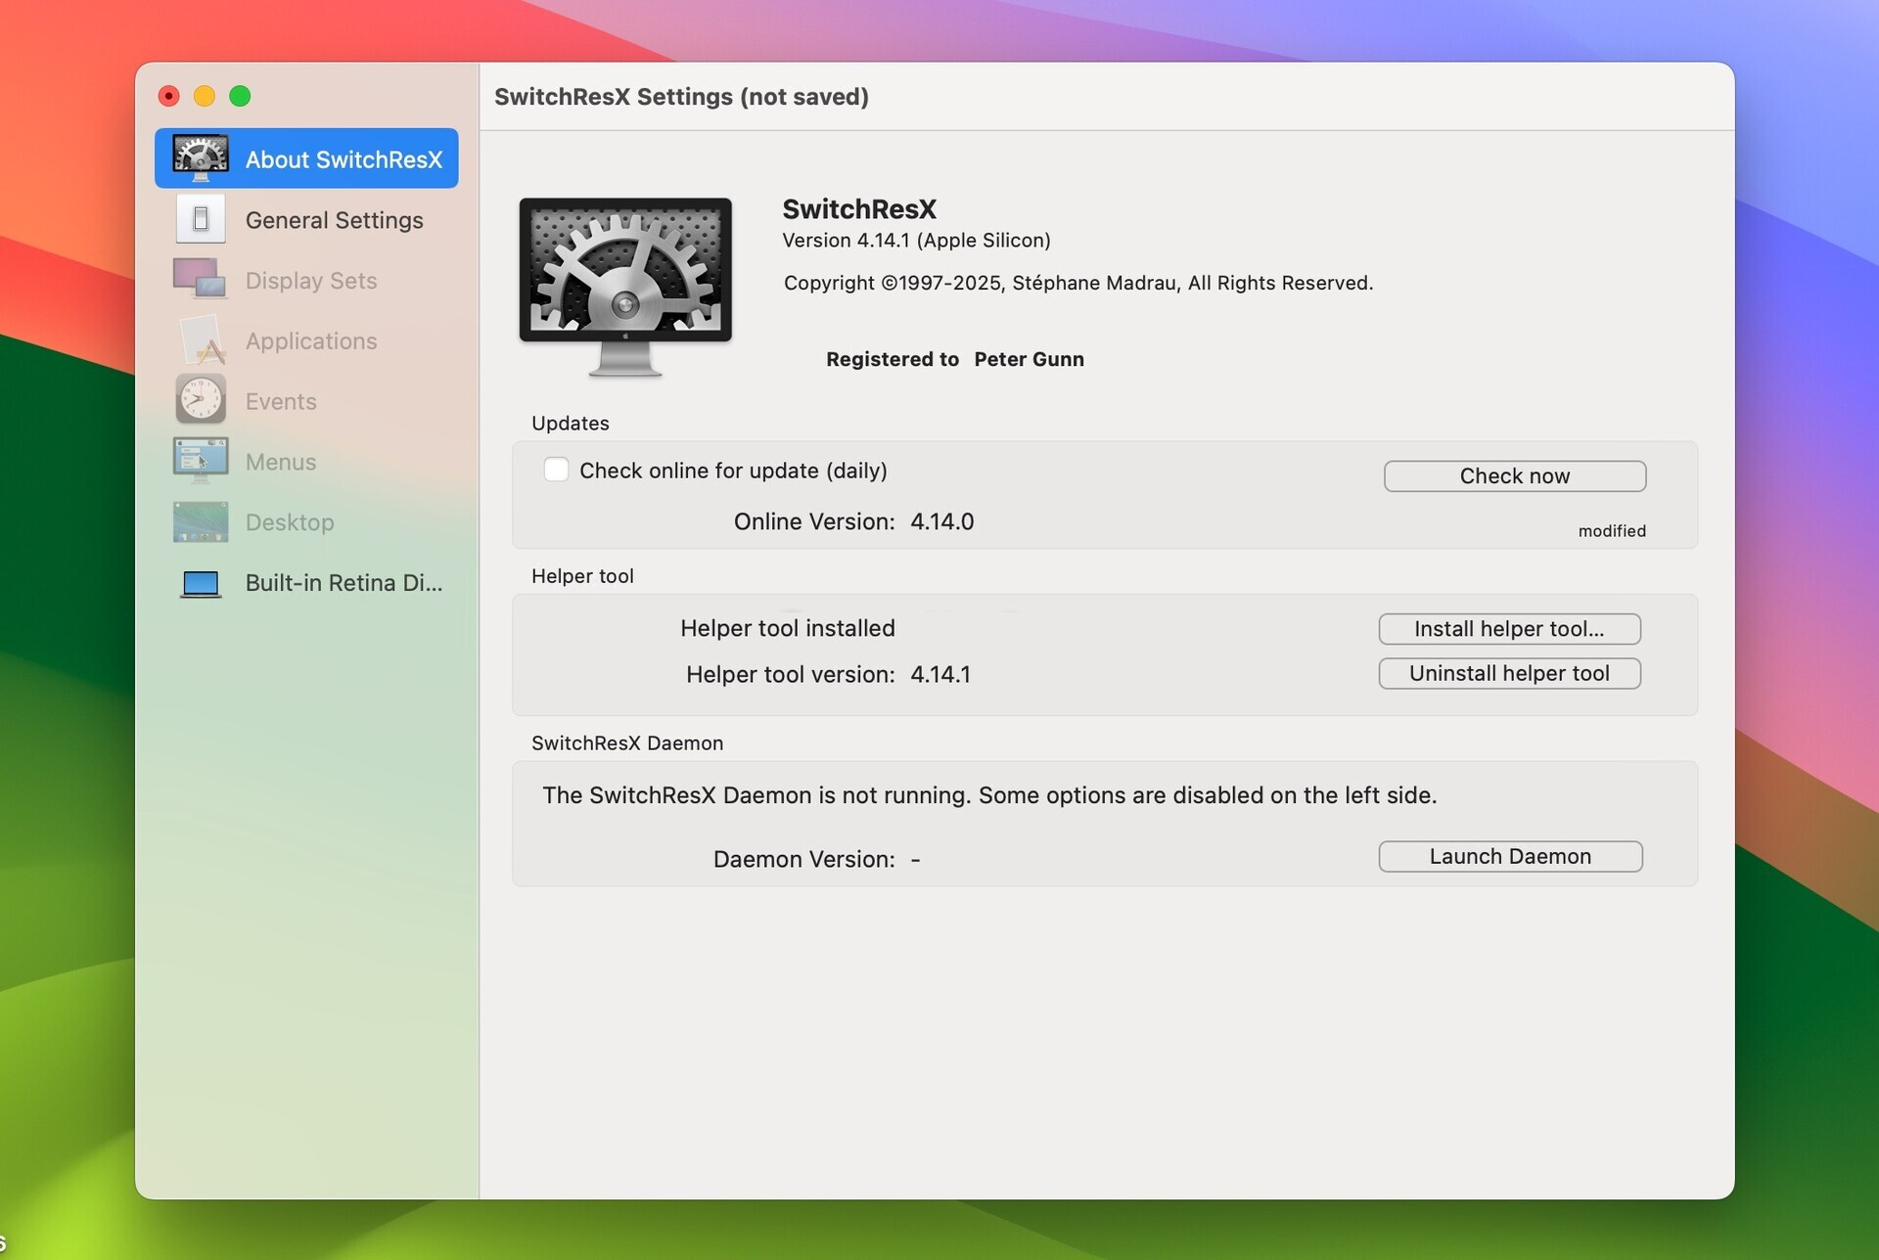Click the registered name Peter Gunn
The height and width of the screenshot is (1260, 1879).
pyautogui.click(x=1029, y=359)
